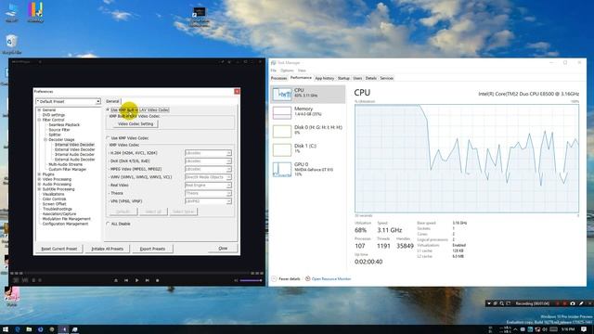Select Configuration Management tree item

pyautogui.click(x=65, y=224)
